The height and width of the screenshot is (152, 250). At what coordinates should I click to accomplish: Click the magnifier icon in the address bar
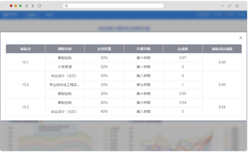coord(67,6)
